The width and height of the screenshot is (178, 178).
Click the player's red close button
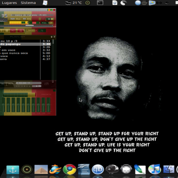tap(54, 10)
